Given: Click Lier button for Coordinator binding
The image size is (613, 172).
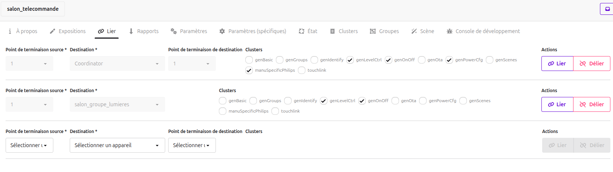Looking at the screenshot, I should 557,64.
